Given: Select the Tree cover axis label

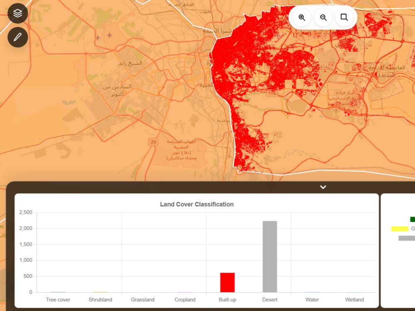Looking at the screenshot, I should tap(58, 300).
